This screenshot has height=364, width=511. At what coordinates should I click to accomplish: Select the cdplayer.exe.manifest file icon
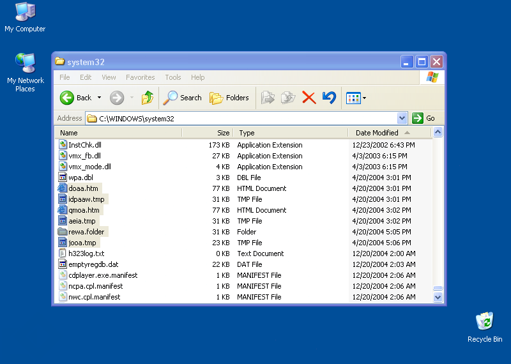[63, 275]
